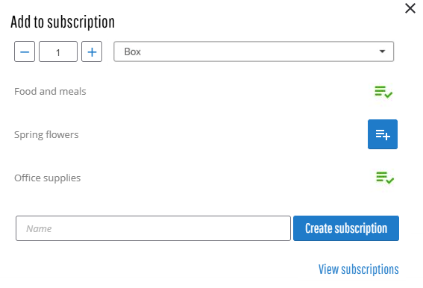423x288 pixels.
Task: Click the Box text in the unit selector
Action: pos(133,51)
